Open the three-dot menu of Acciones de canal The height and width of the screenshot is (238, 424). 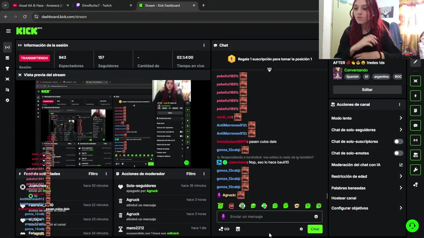[399, 104]
